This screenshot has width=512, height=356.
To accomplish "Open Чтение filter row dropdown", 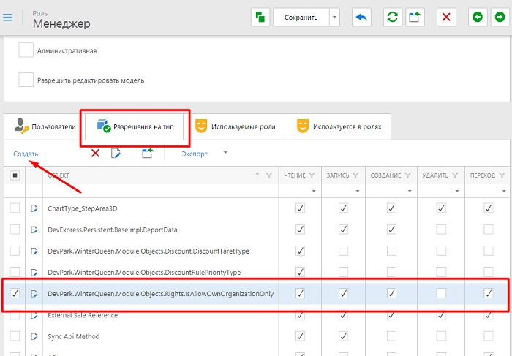I will pyautogui.click(x=314, y=191).
